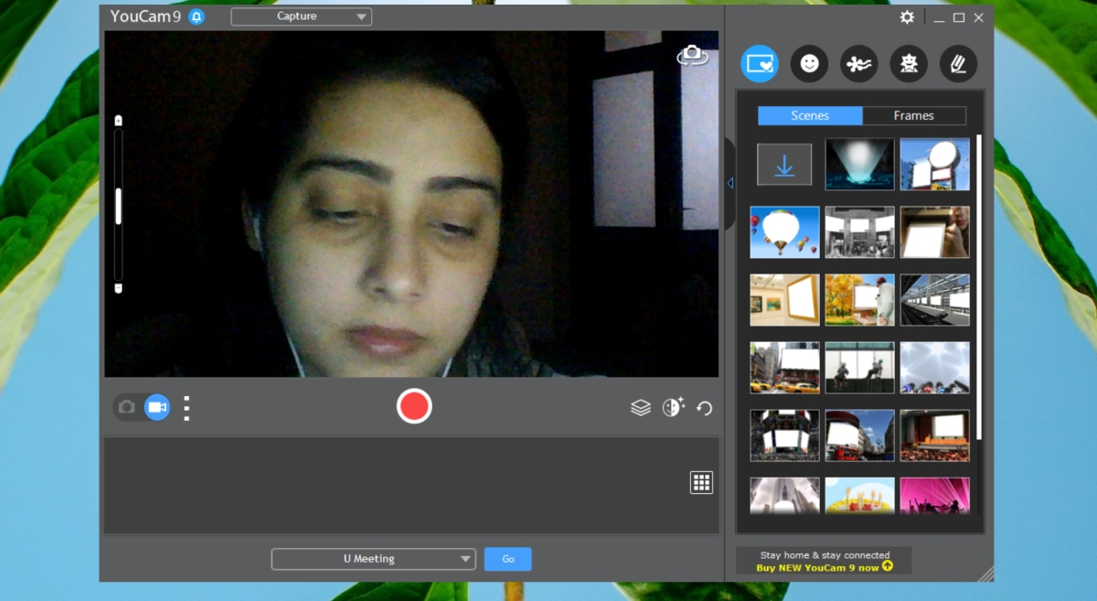Open the U Meeting dropdown
Screen dimensions: 1097x601
pos(373,559)
